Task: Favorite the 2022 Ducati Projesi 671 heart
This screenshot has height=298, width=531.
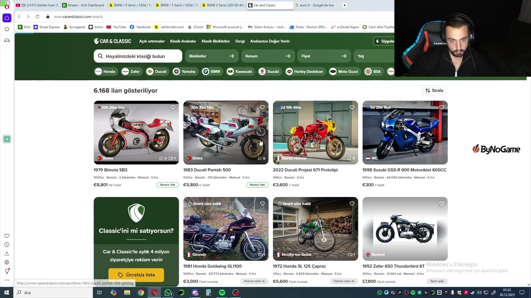Action: point(352,107)
